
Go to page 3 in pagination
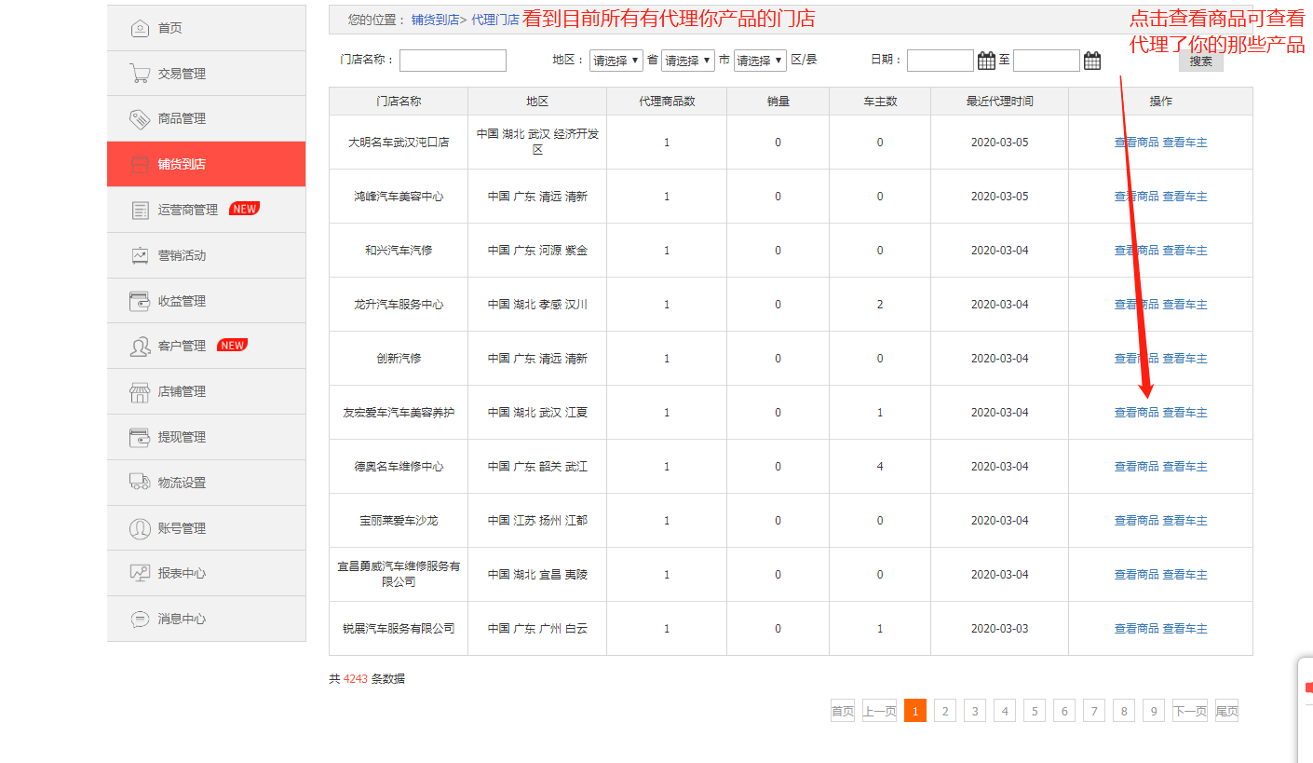pos(974,710)
